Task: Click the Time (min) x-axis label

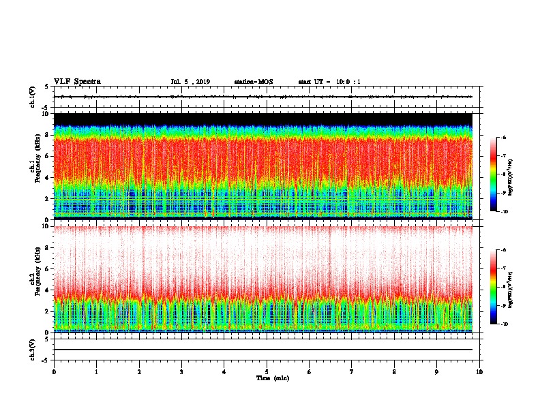Action: click(x=273, y=378)
